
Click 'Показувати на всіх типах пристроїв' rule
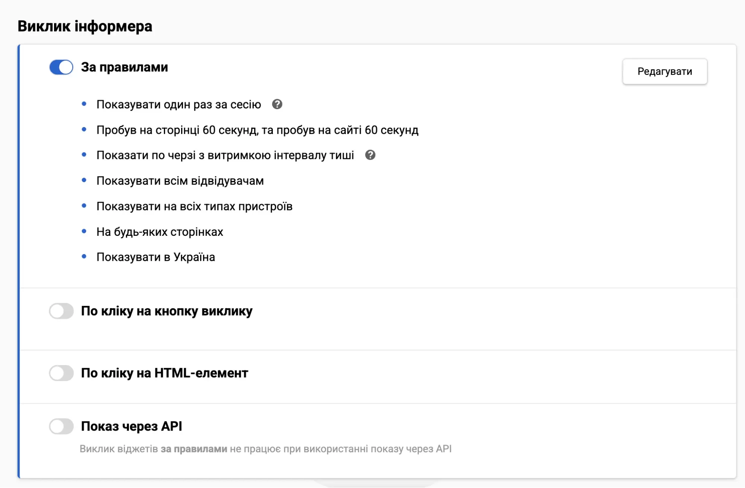coord(194,206)
